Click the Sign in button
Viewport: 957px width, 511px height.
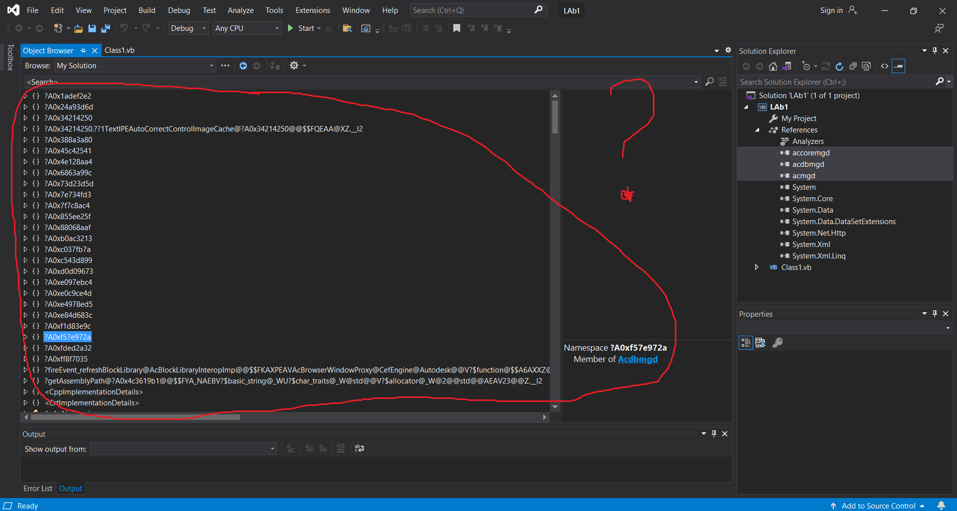[838, 10]
